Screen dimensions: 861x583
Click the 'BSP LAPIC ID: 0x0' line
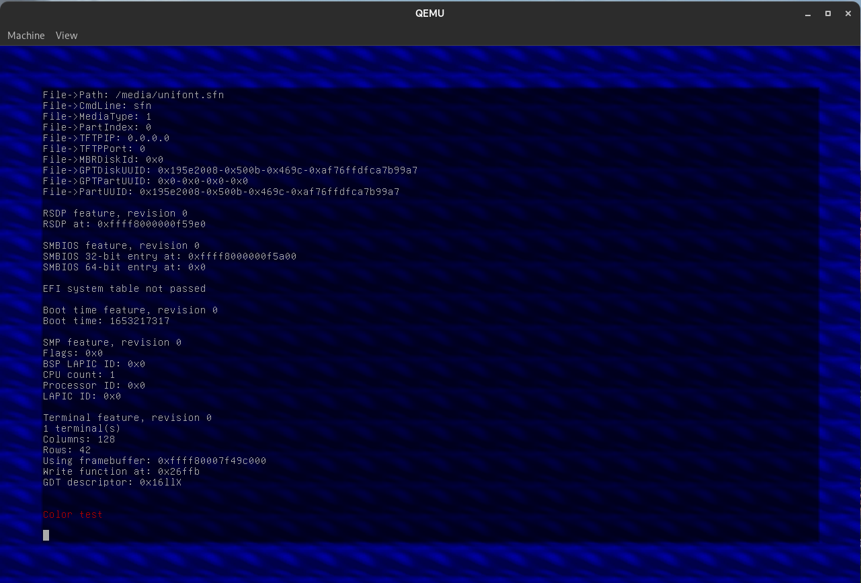(94, 364)
